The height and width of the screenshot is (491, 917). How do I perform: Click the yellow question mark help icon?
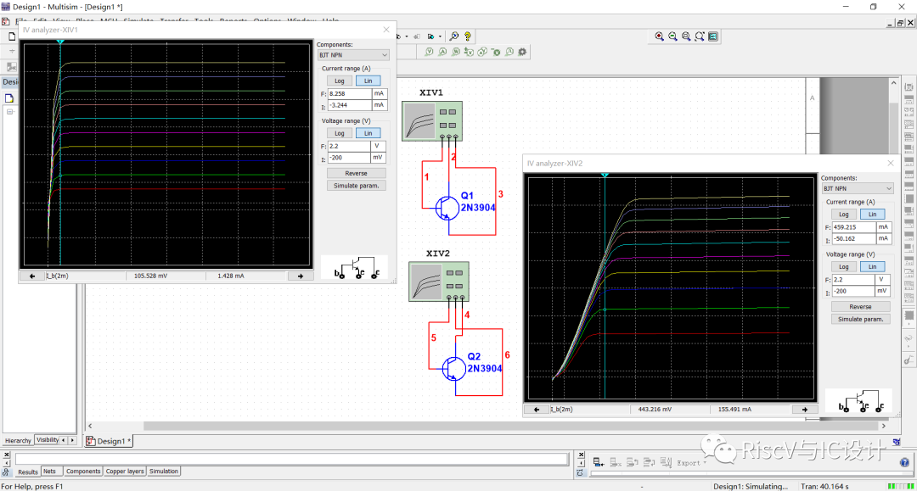468,36
